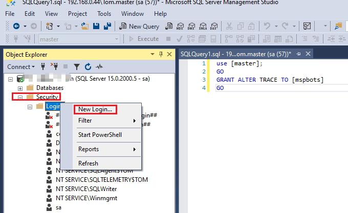Viewport: 348px width, 213px height.
Task: Click the Execute button
Action: 144,39
